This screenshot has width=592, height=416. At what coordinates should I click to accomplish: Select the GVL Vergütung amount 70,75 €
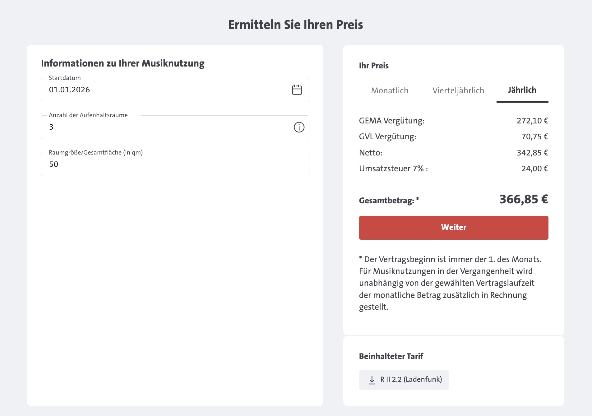535,136
